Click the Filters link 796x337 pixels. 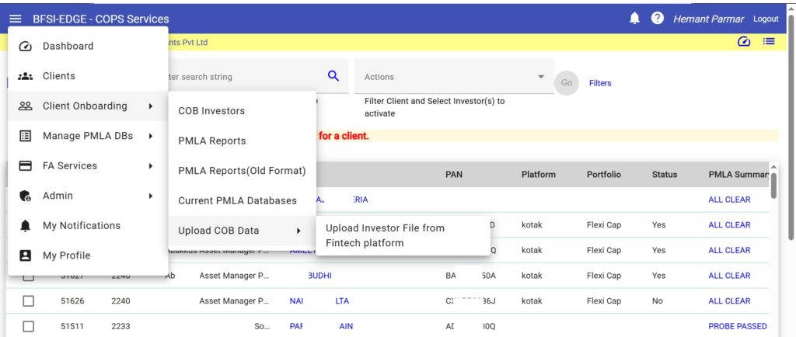[x=600, y=83]
